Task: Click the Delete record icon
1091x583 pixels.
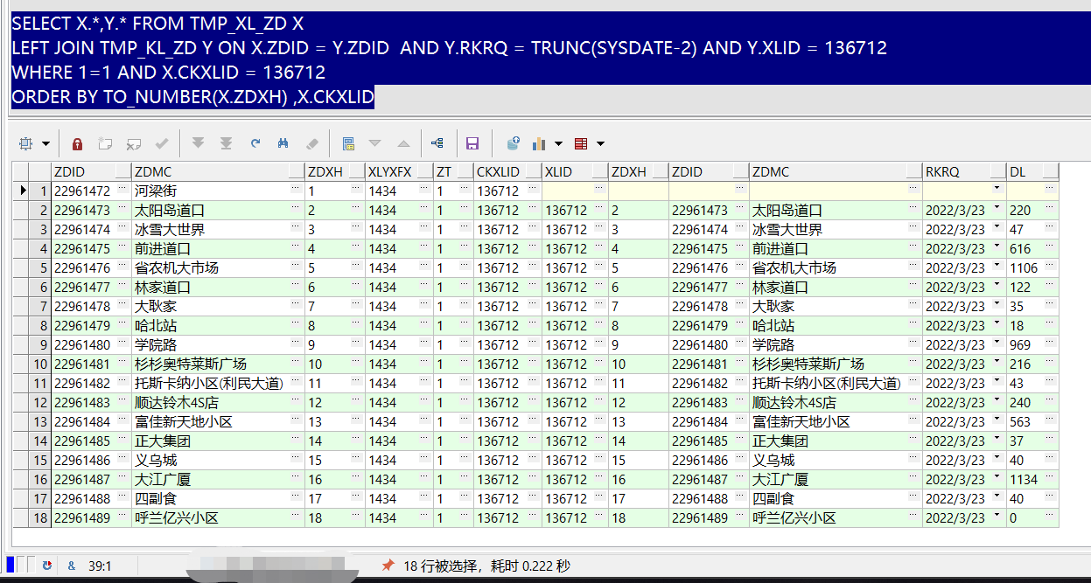Action: pos(133,143)
